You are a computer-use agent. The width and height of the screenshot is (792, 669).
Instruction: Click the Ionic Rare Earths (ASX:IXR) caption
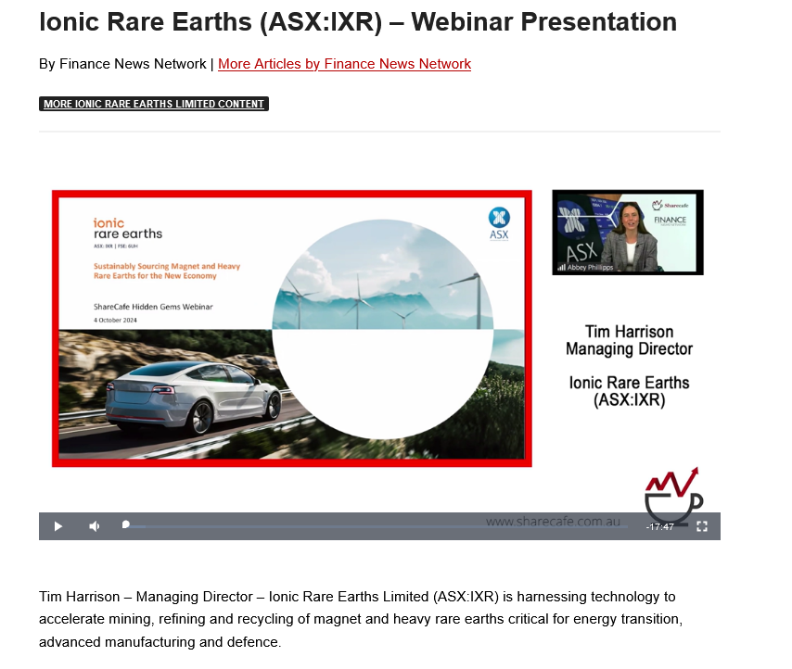tap(629, 391)
